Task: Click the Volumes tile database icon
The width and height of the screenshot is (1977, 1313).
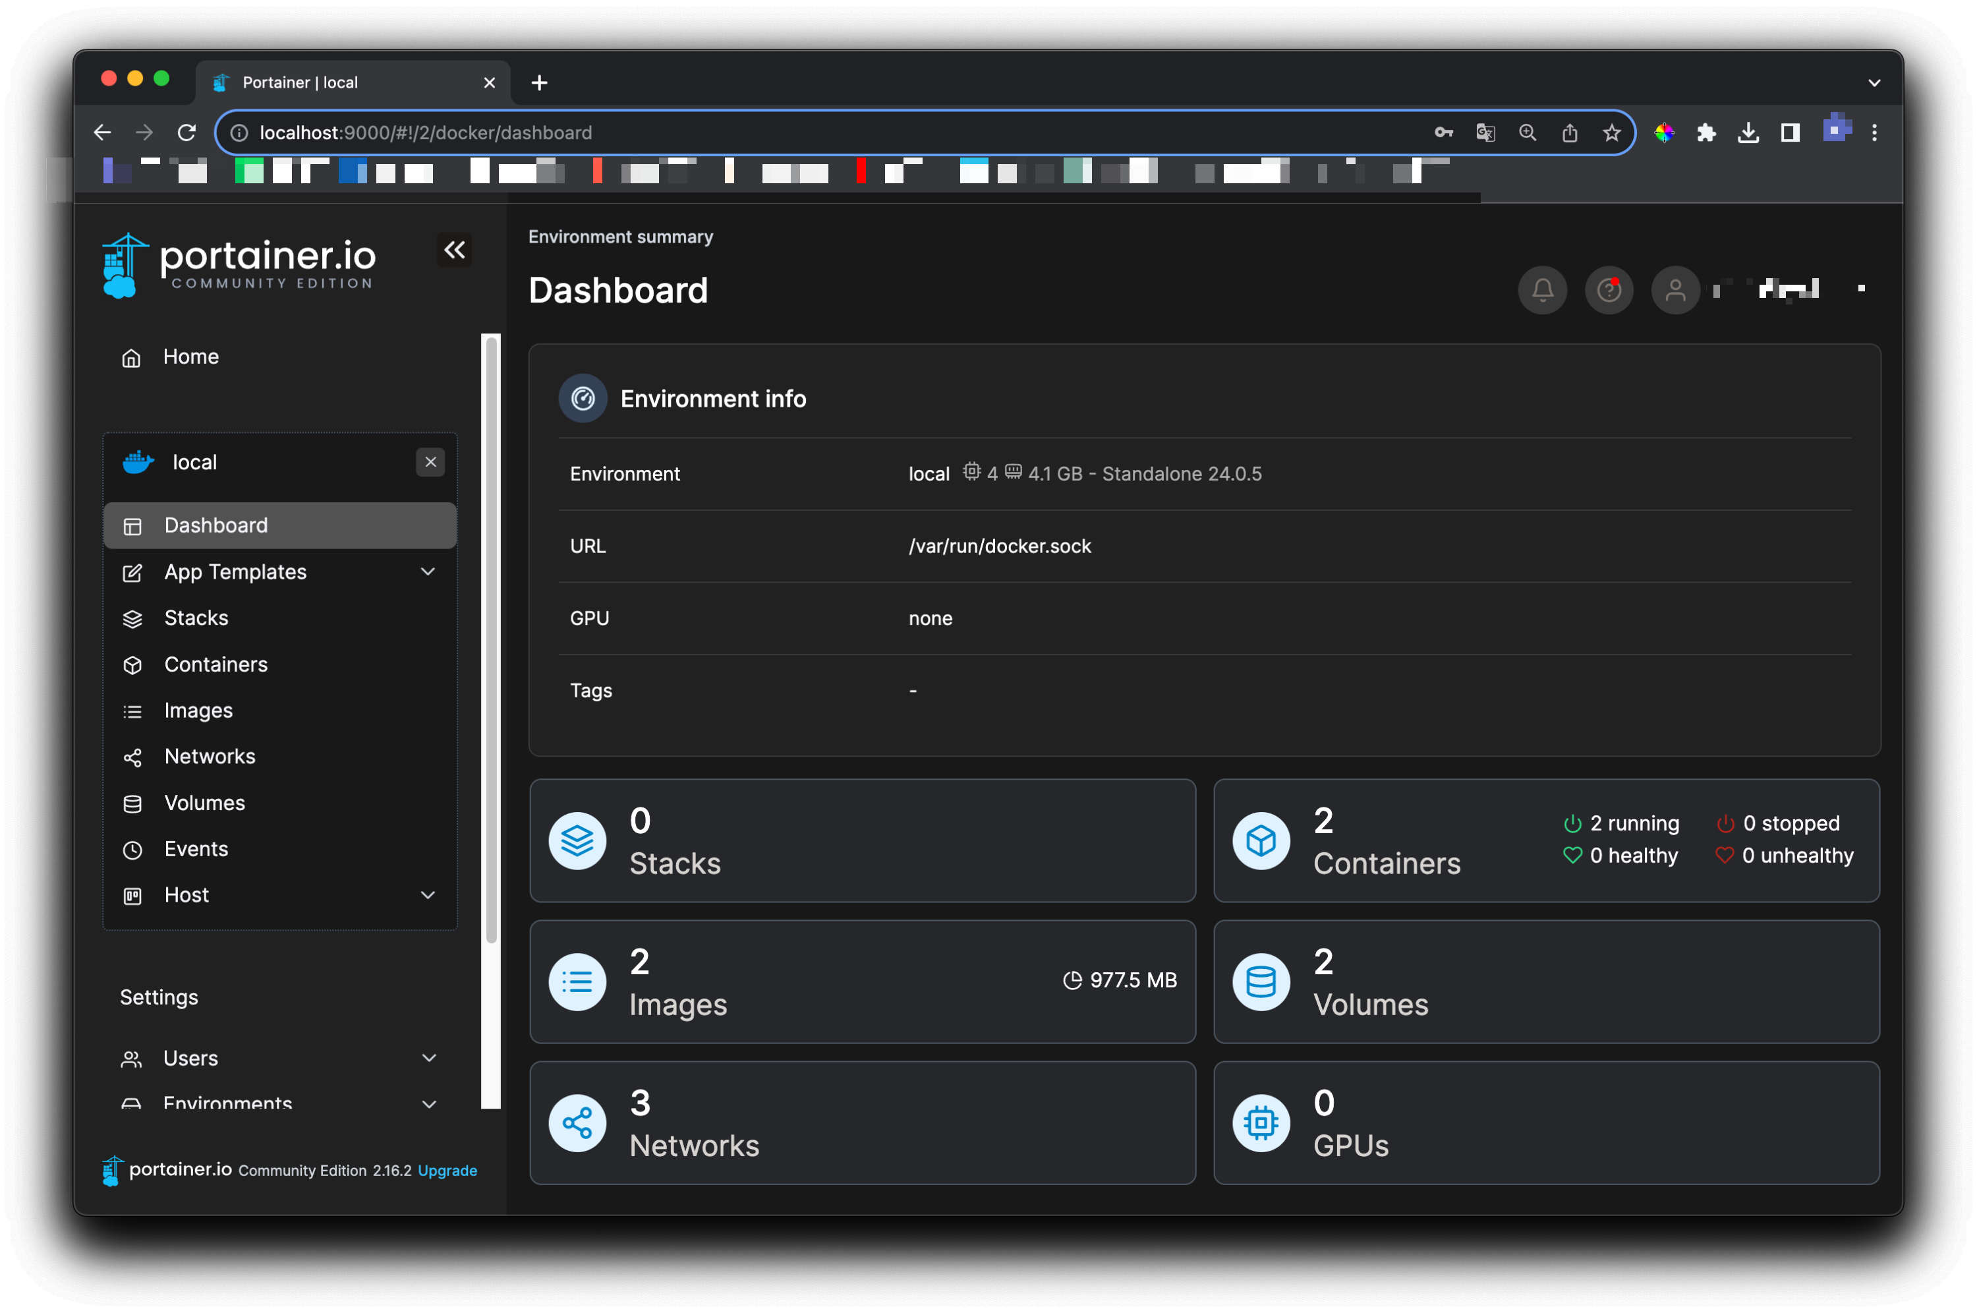Action: (x=1261, y=981)
